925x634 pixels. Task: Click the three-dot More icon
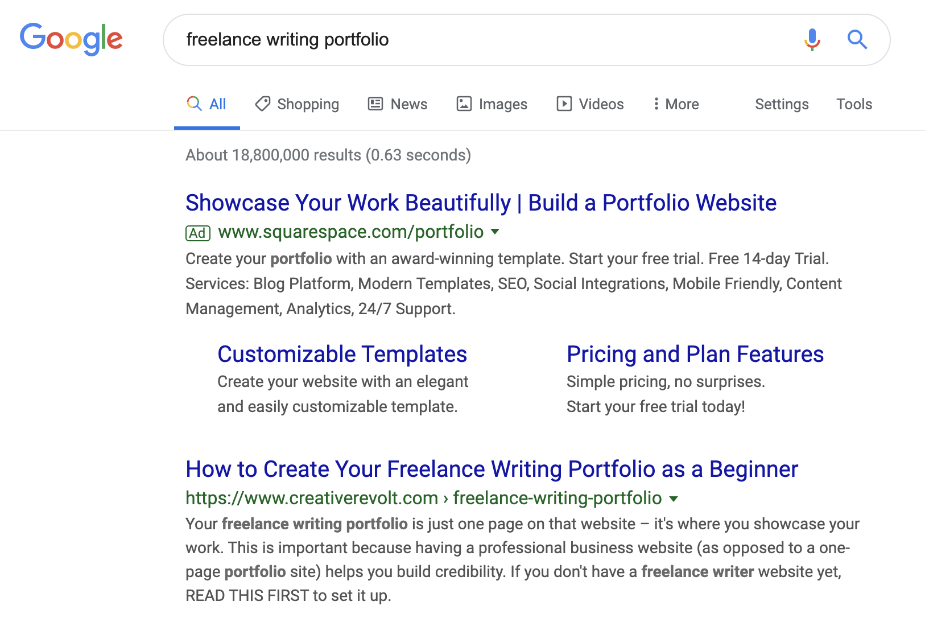click(656, 104)
